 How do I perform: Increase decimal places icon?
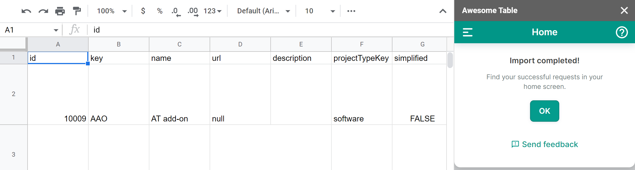pos(193,11)
